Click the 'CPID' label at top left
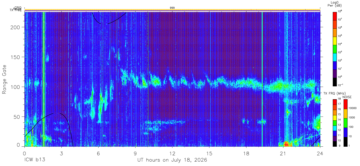This screenshot has width=360, height=166. coord(18,8)
